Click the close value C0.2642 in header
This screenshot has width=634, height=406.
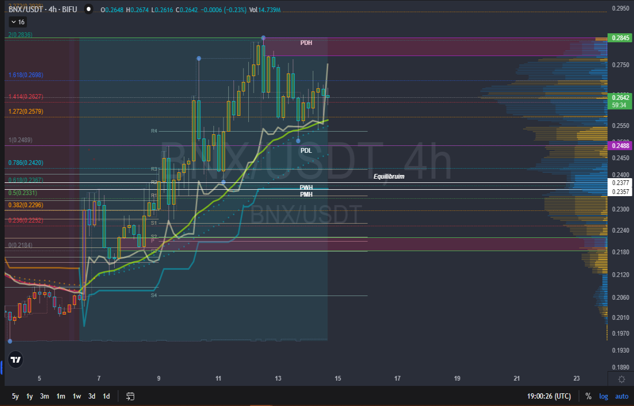tap(186, 10)
